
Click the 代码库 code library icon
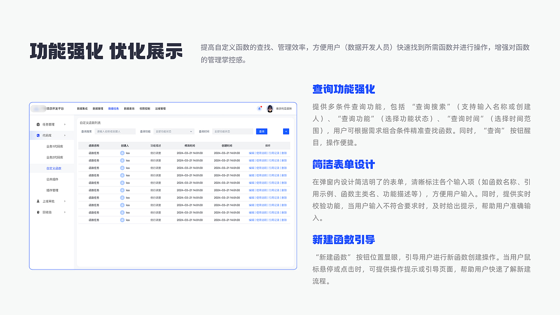click(x=38, y=135)
